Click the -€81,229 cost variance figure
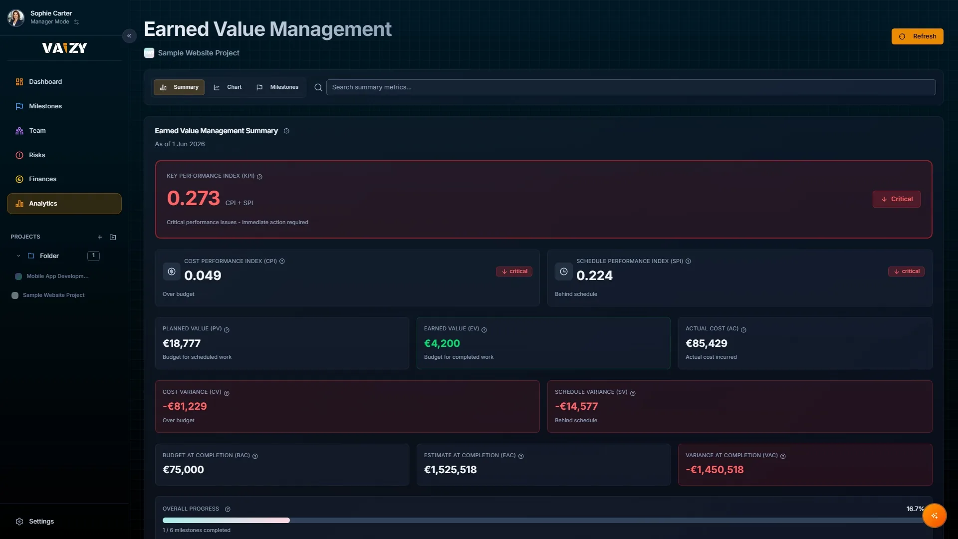This screenshot has height=539, width=958. 185,407
